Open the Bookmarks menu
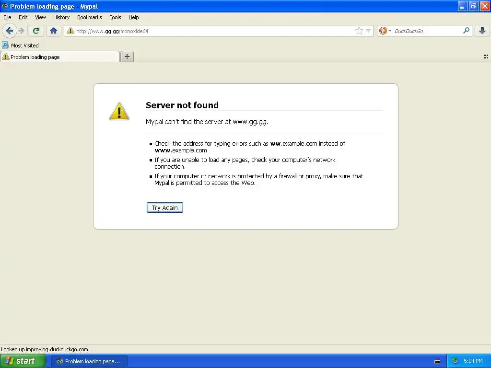This screenshot has height=368, width=491. (x=90, y=17)
